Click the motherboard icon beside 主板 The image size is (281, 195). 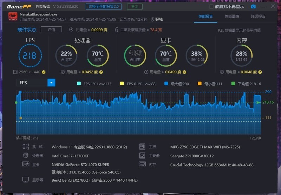click(x=142, y=147)
